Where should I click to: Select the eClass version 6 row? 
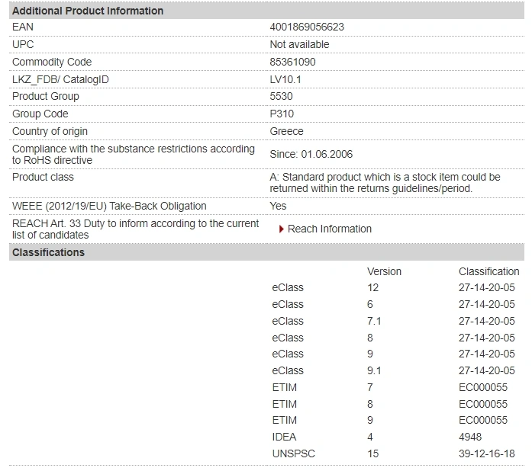(x=393, y=304)
